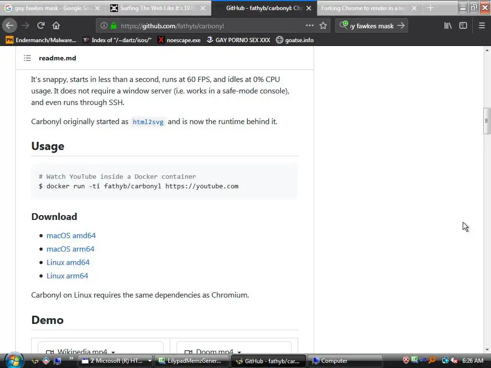The image size is (491, 368).
Task: Open goatse.info bookmark
Action: (295, 40)
